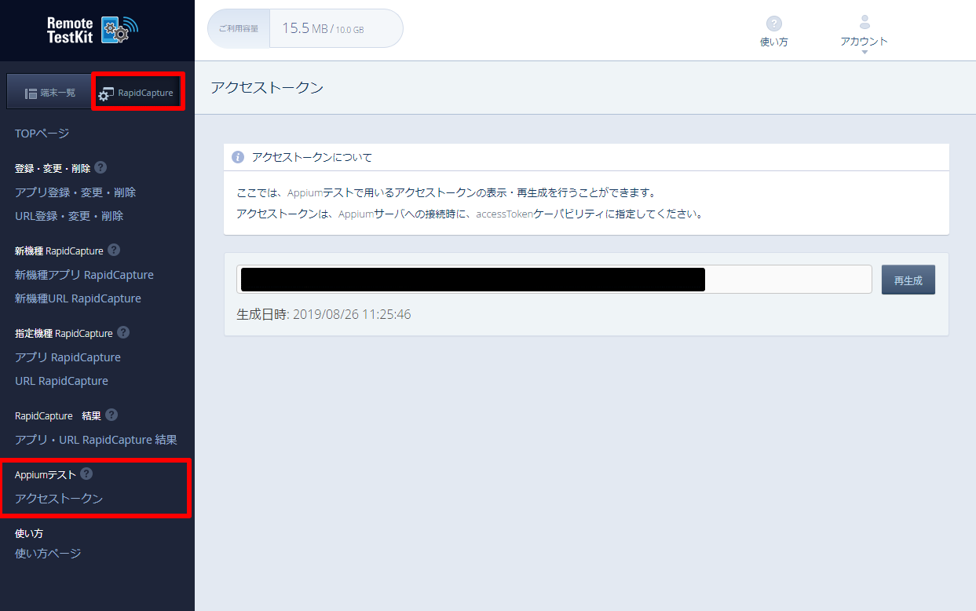Open アクセストークン in sidebar
Viewport: 976px width, 611px height.
[59, 499]
